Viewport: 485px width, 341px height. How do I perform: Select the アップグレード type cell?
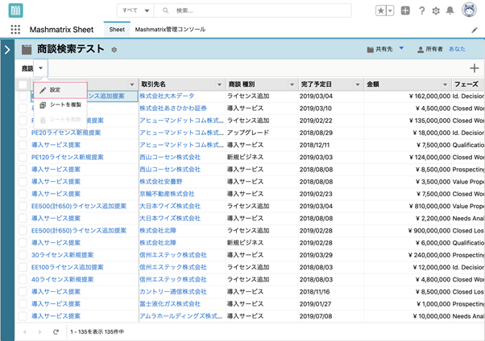(263, 133)
